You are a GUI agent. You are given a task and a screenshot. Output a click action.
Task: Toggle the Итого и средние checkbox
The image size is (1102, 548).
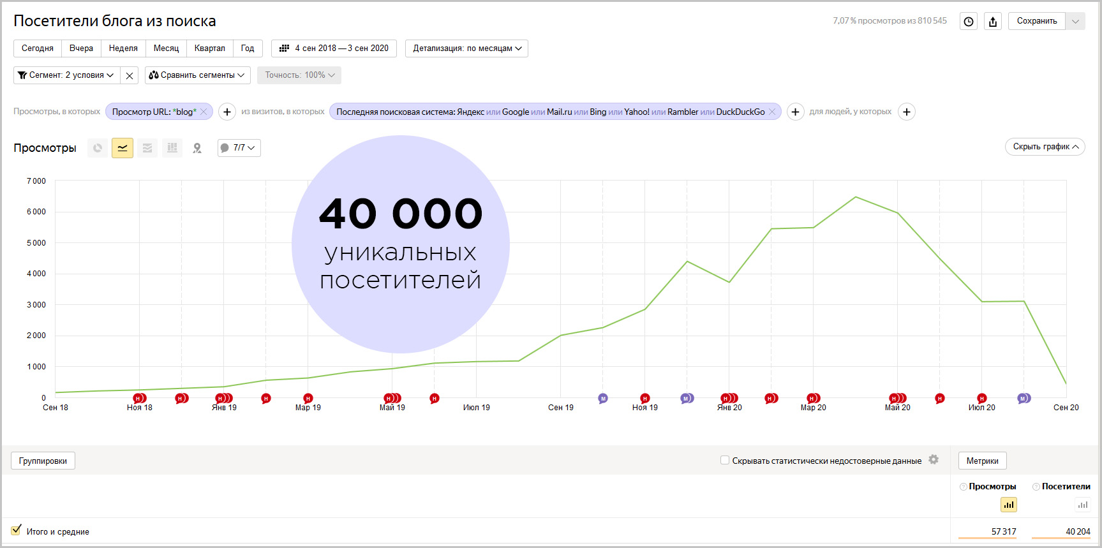pos(17,530)
